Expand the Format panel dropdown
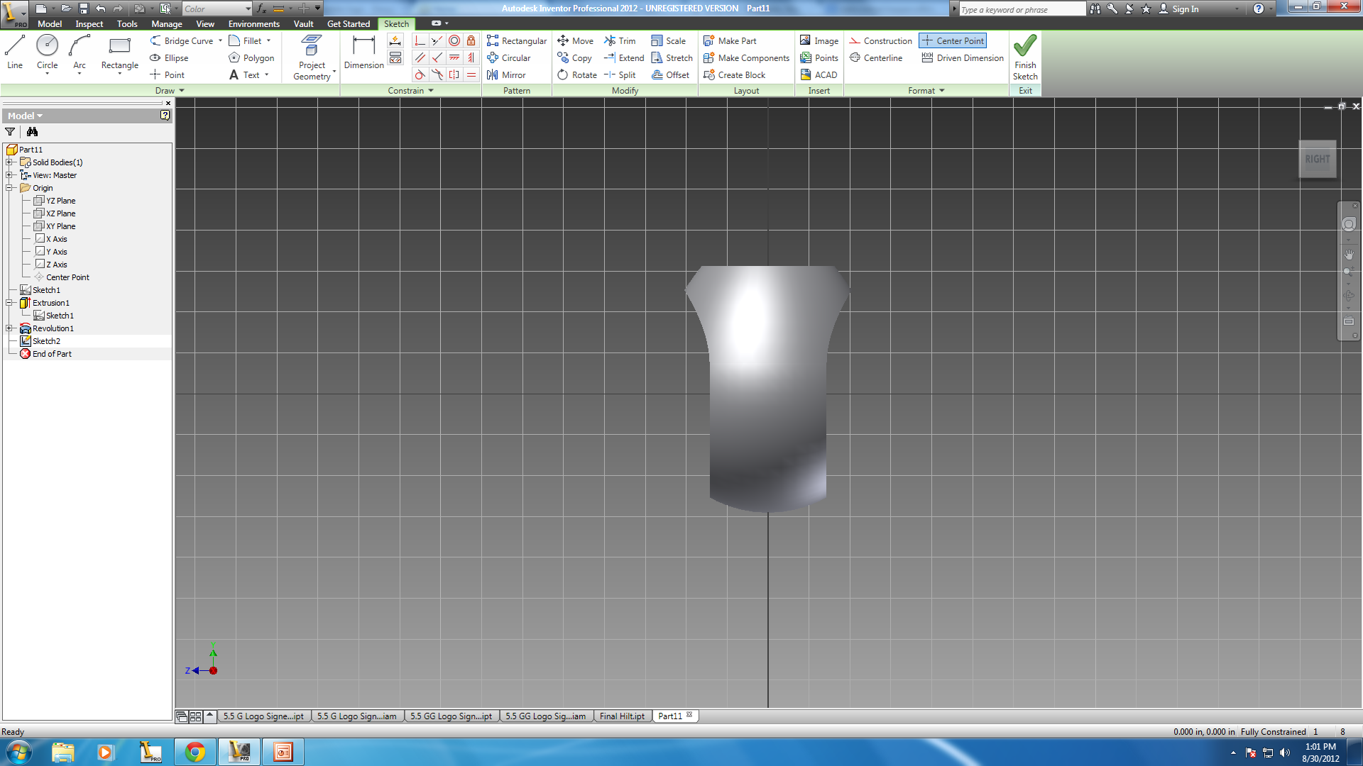 (x=926, y=90)
